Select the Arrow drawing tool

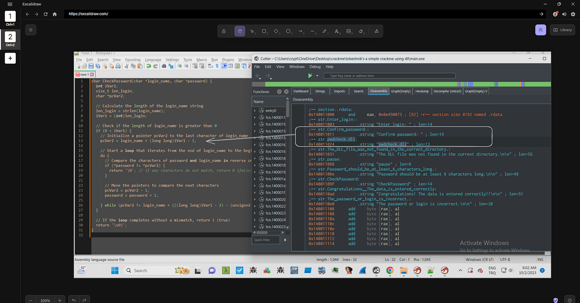300,31
